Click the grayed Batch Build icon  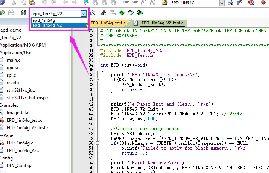11,13
